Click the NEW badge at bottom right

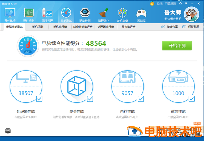tap(197, 123)
